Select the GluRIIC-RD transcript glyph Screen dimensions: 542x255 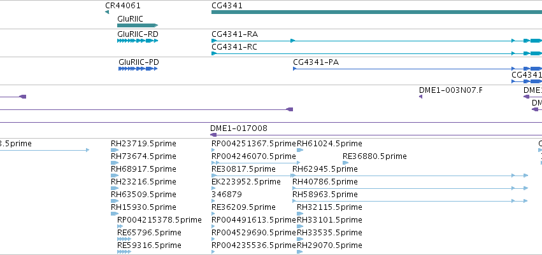tap(138, 41)
